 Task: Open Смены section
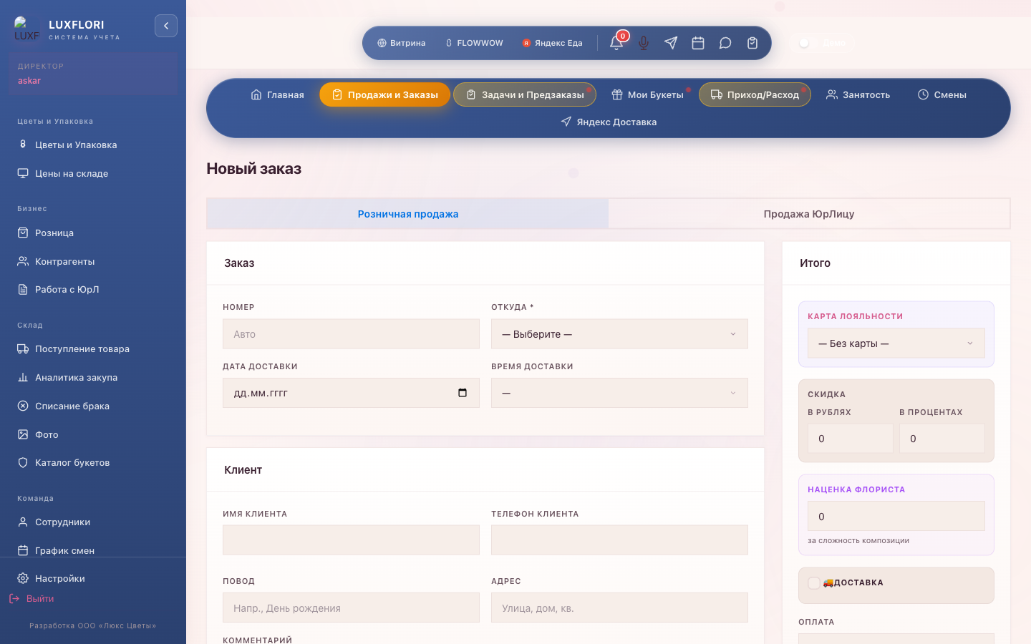click(x=942, y=94)
